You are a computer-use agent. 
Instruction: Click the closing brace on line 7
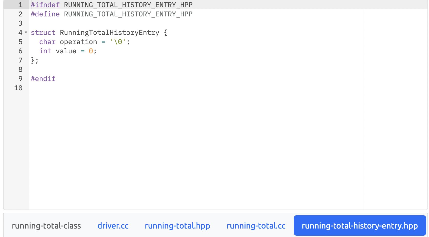point(34,60)
